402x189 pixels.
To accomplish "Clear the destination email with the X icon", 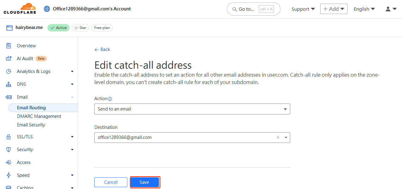I will pos(278,137).
